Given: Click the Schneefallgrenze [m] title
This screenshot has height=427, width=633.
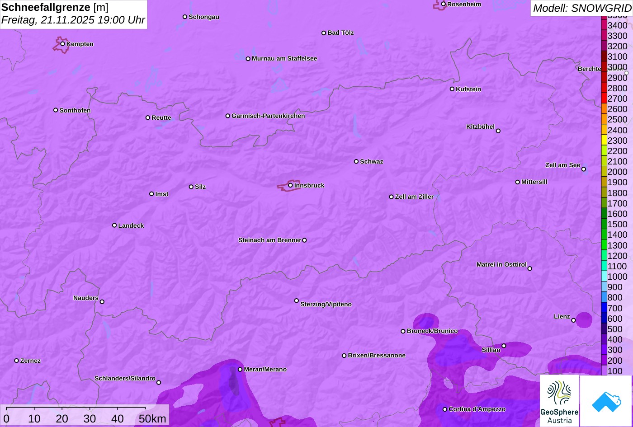Looking at the screenshot, I should click(x=55, y=7).
